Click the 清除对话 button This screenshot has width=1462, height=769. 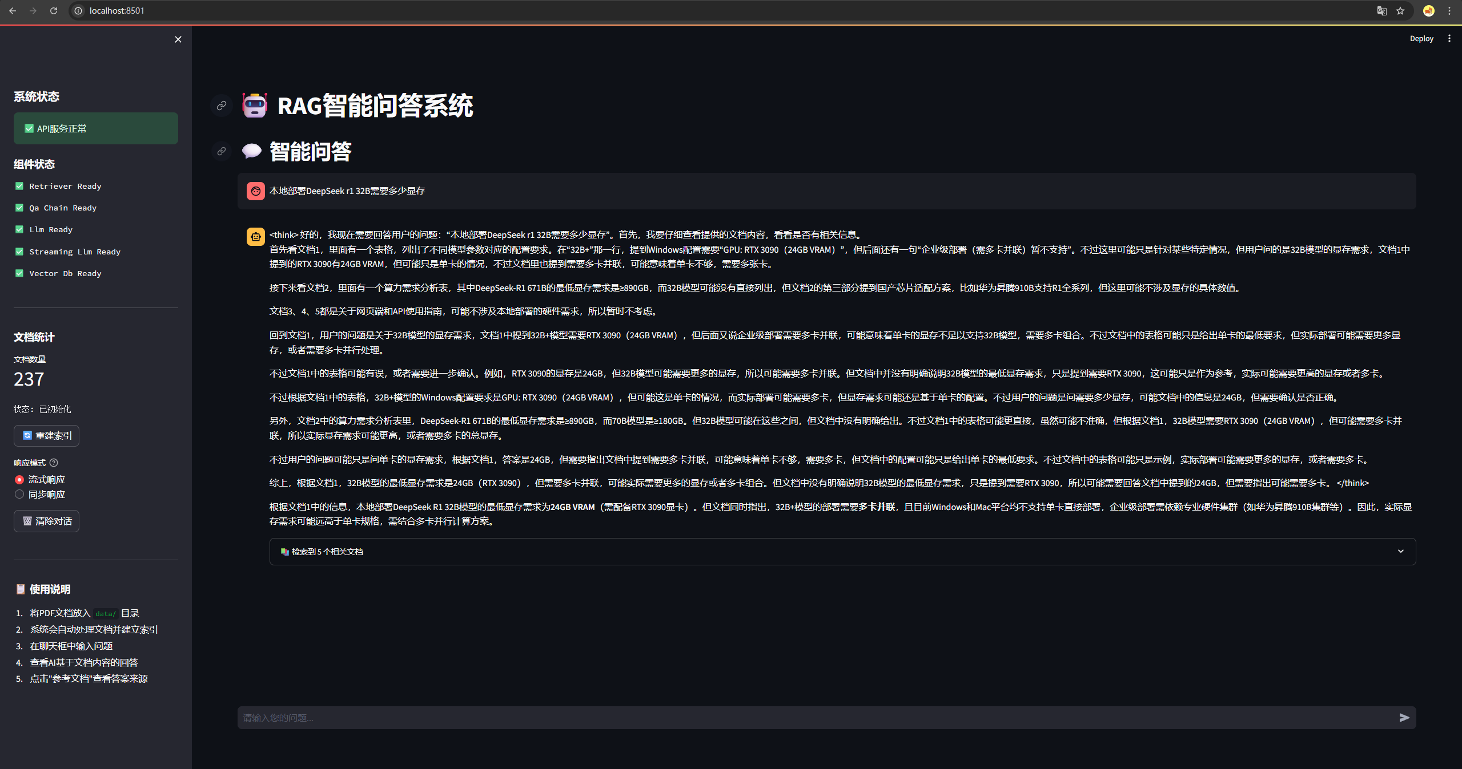(46, 521)
